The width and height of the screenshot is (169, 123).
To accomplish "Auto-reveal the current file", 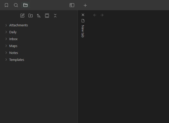I will pos(47,16).
